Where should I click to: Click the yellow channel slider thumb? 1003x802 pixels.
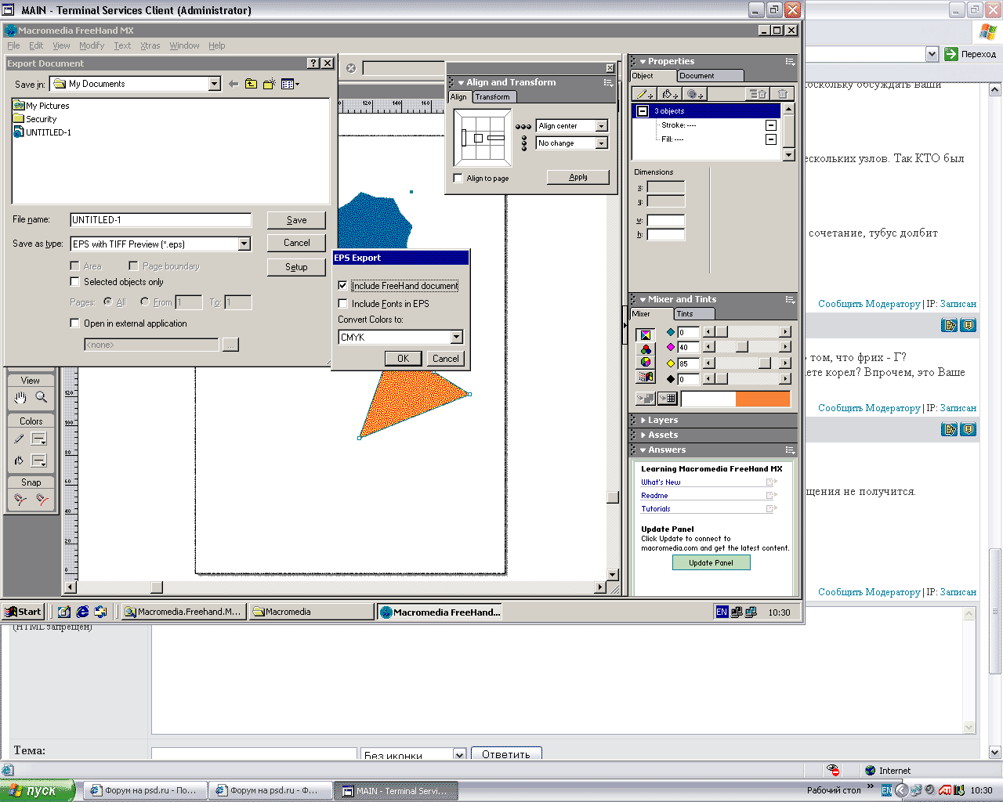tap(764, 363)
